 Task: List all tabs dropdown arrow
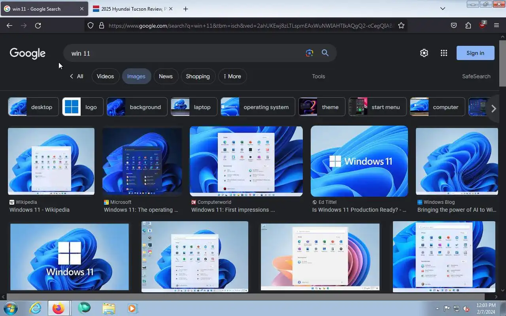pos(443,9)
